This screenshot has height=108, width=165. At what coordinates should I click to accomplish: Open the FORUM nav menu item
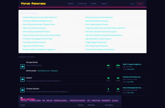[70, 4]
